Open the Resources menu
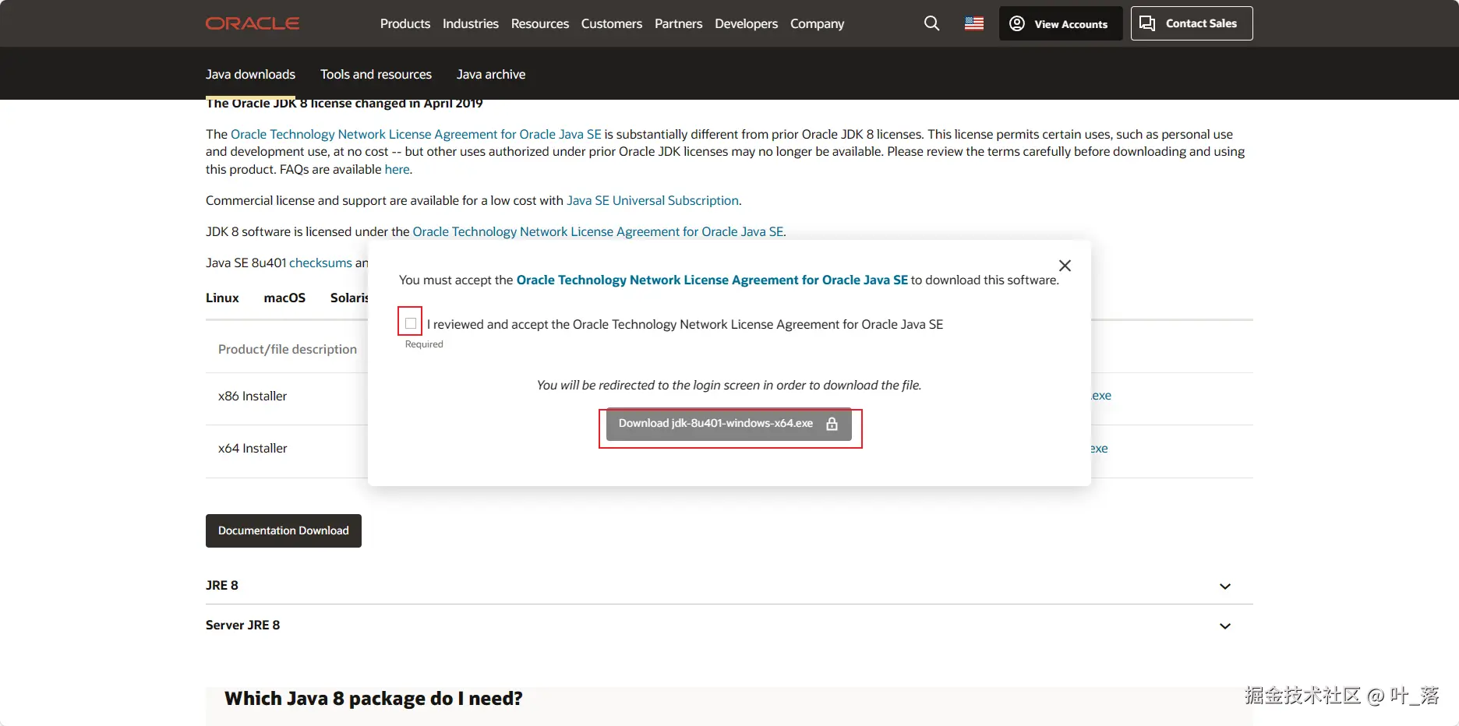Screen dimensions: 1459x726 click(540, 23)
